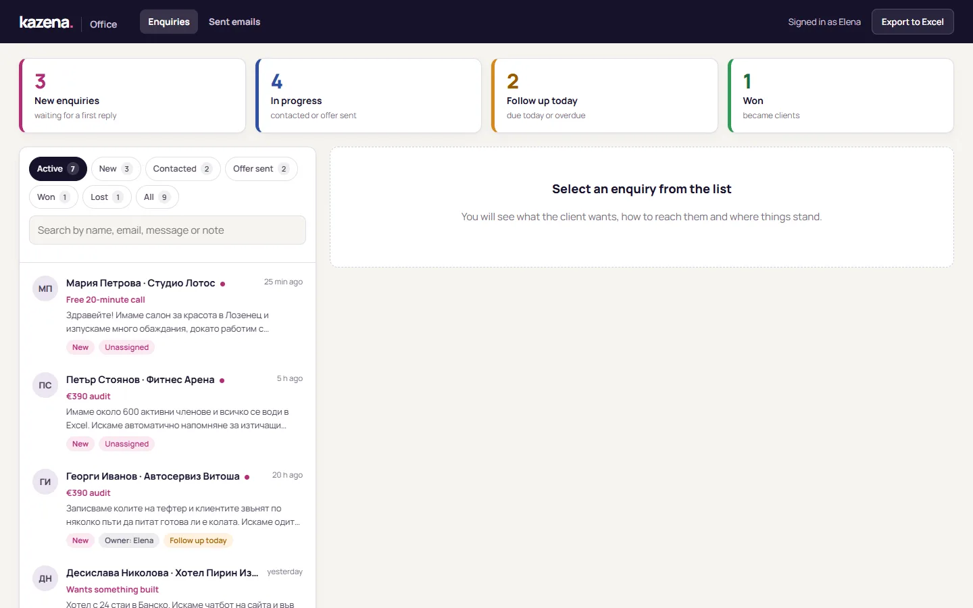Open the In progress summary card
The height and width of the screenshot is (608, 973).
tap(368, 95)
